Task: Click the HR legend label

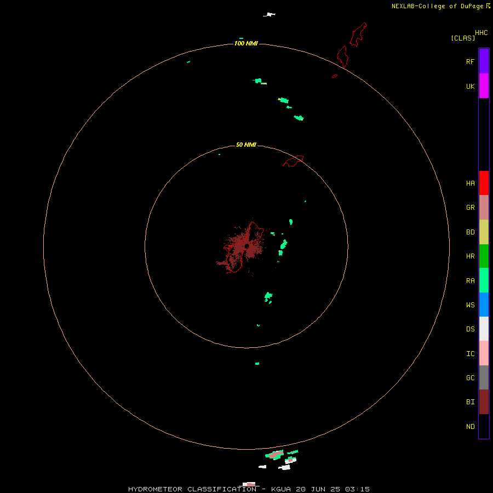Action: tap(470, 256)
